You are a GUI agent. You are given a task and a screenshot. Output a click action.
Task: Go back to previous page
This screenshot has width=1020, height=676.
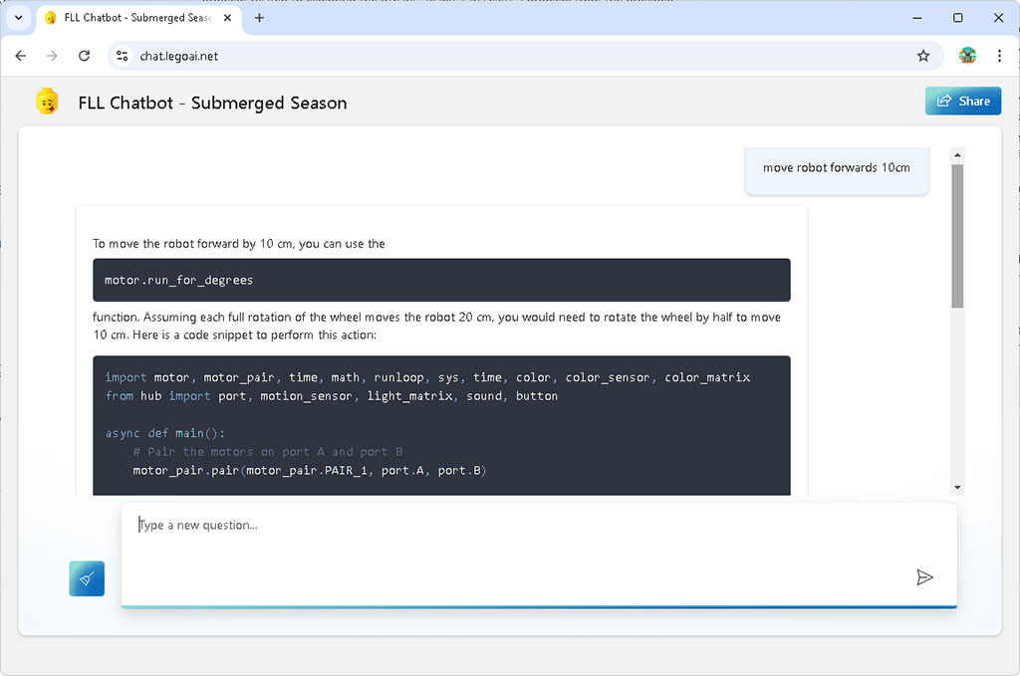point(21,56)
